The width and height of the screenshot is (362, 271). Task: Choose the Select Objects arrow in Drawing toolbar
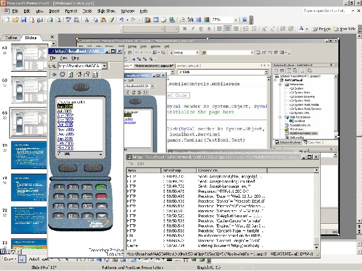[22, 259]
